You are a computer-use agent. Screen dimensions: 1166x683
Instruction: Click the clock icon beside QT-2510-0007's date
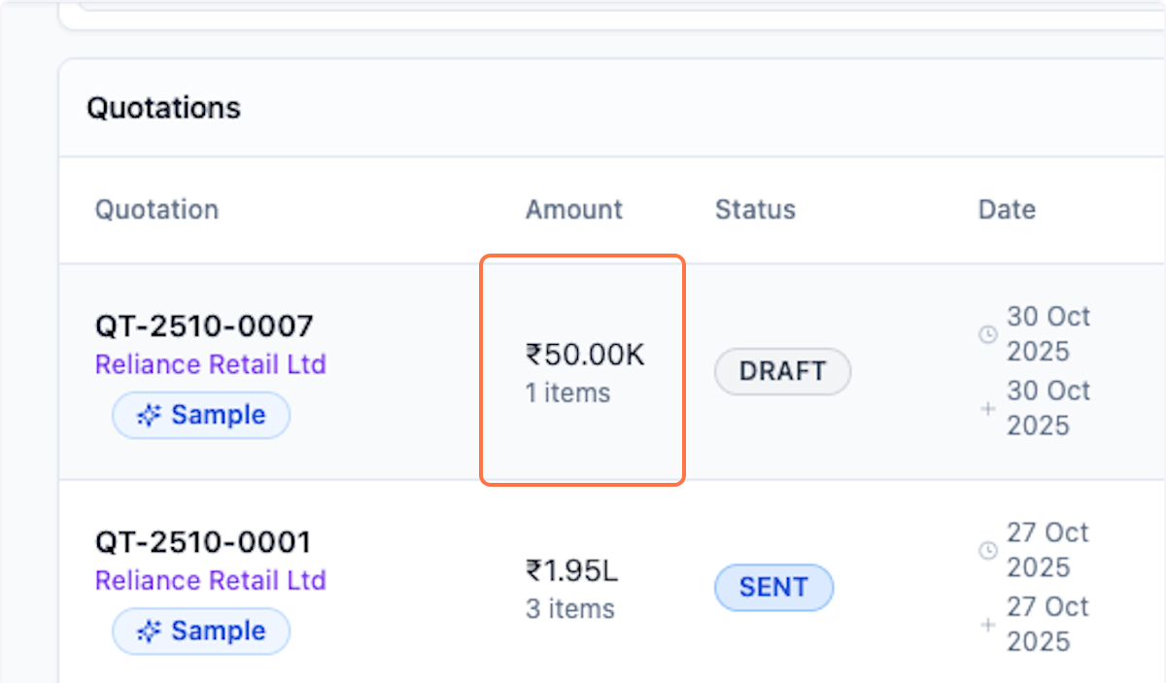(987, 334)
